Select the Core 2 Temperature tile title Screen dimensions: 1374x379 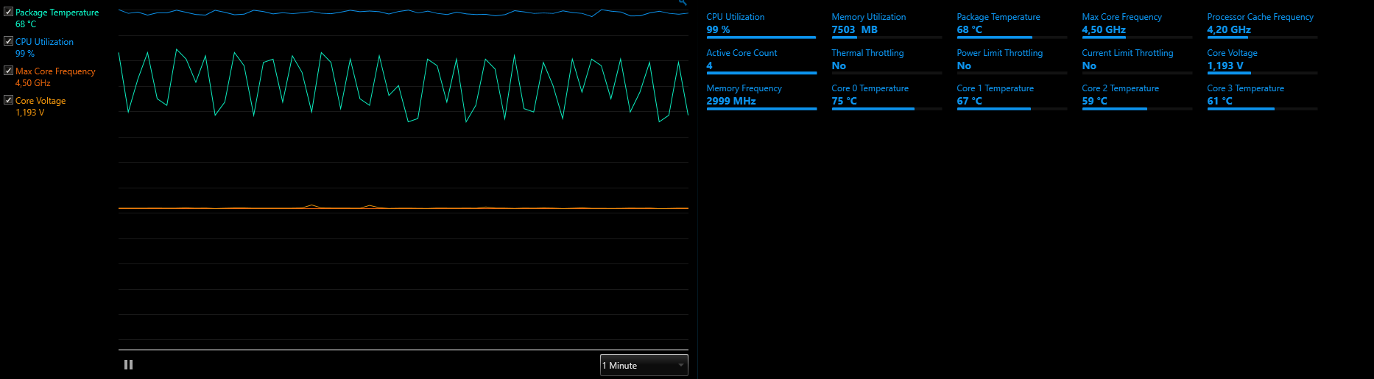point(1120,88)
